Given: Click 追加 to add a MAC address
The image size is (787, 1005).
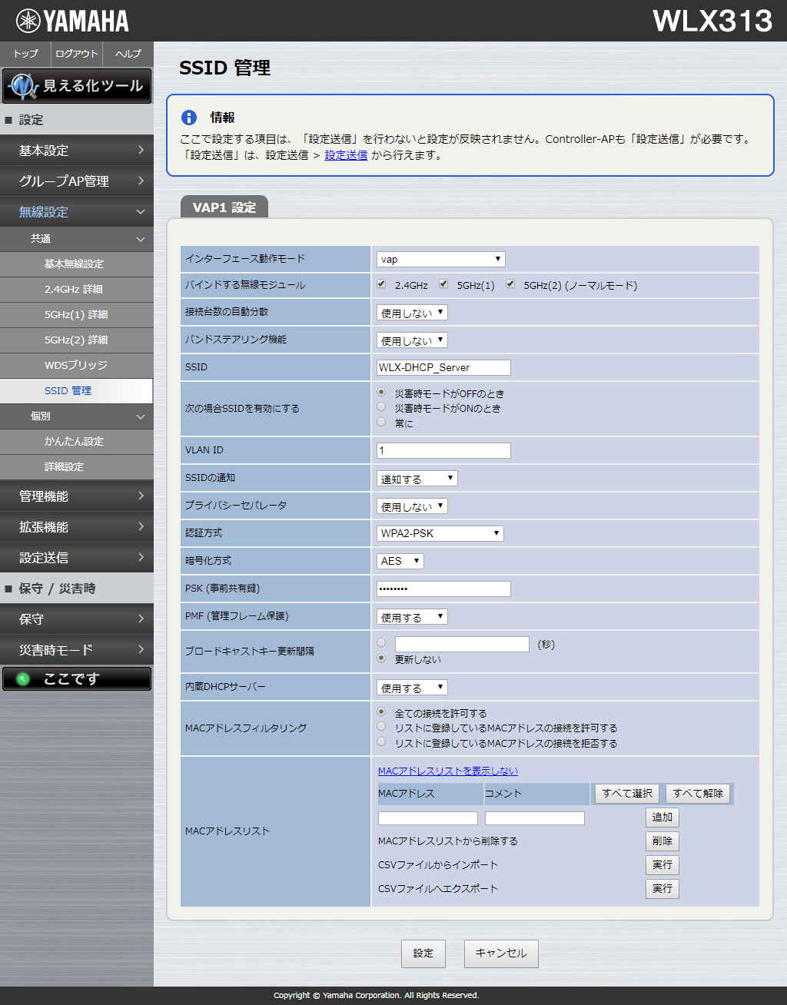Looking at the screenshot, I should (662, 818).
